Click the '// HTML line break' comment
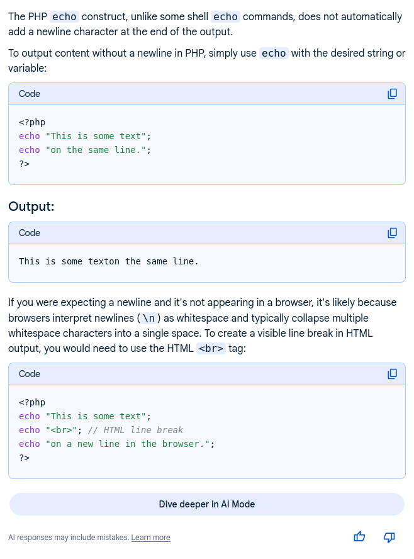414x559 pixels. (135, 430)
